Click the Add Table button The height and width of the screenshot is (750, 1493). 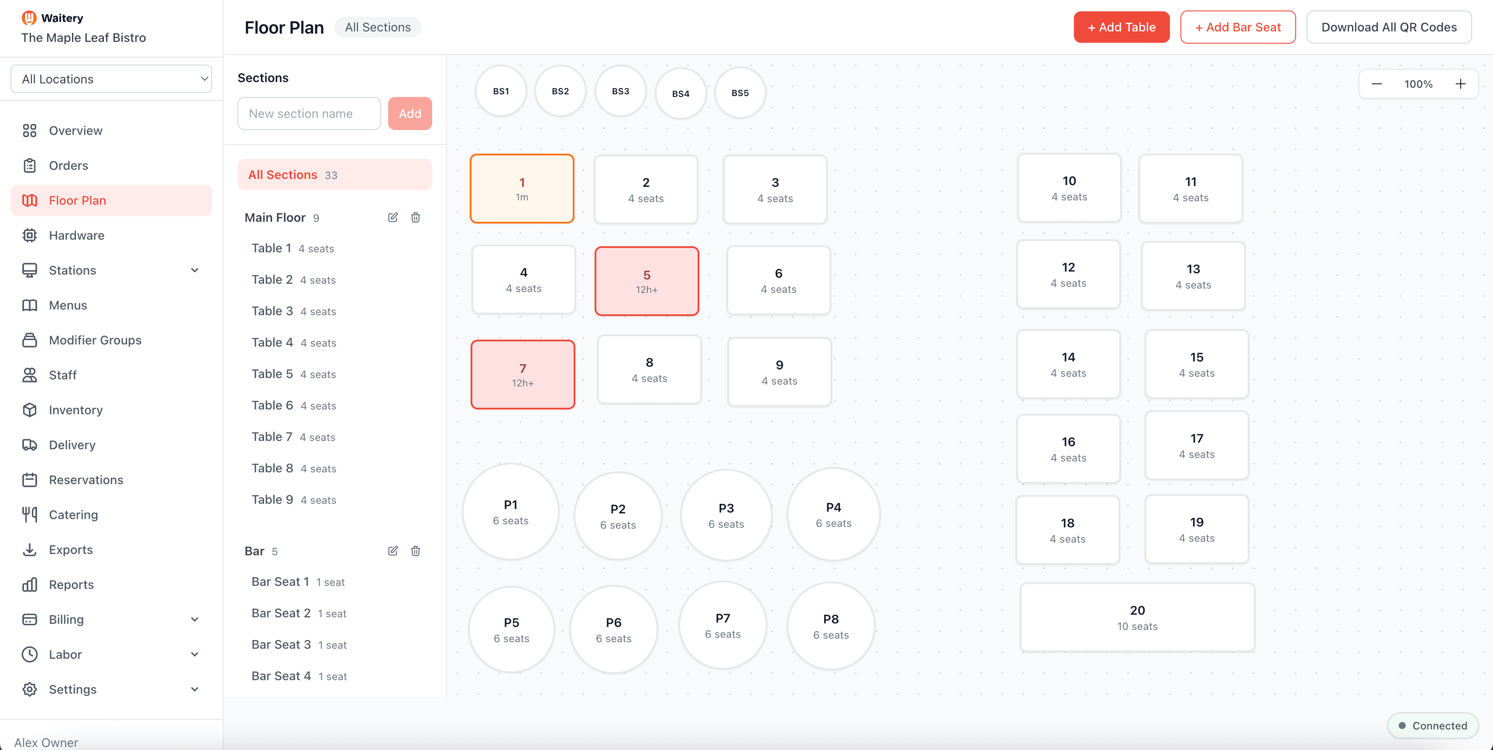(1121, 27)
